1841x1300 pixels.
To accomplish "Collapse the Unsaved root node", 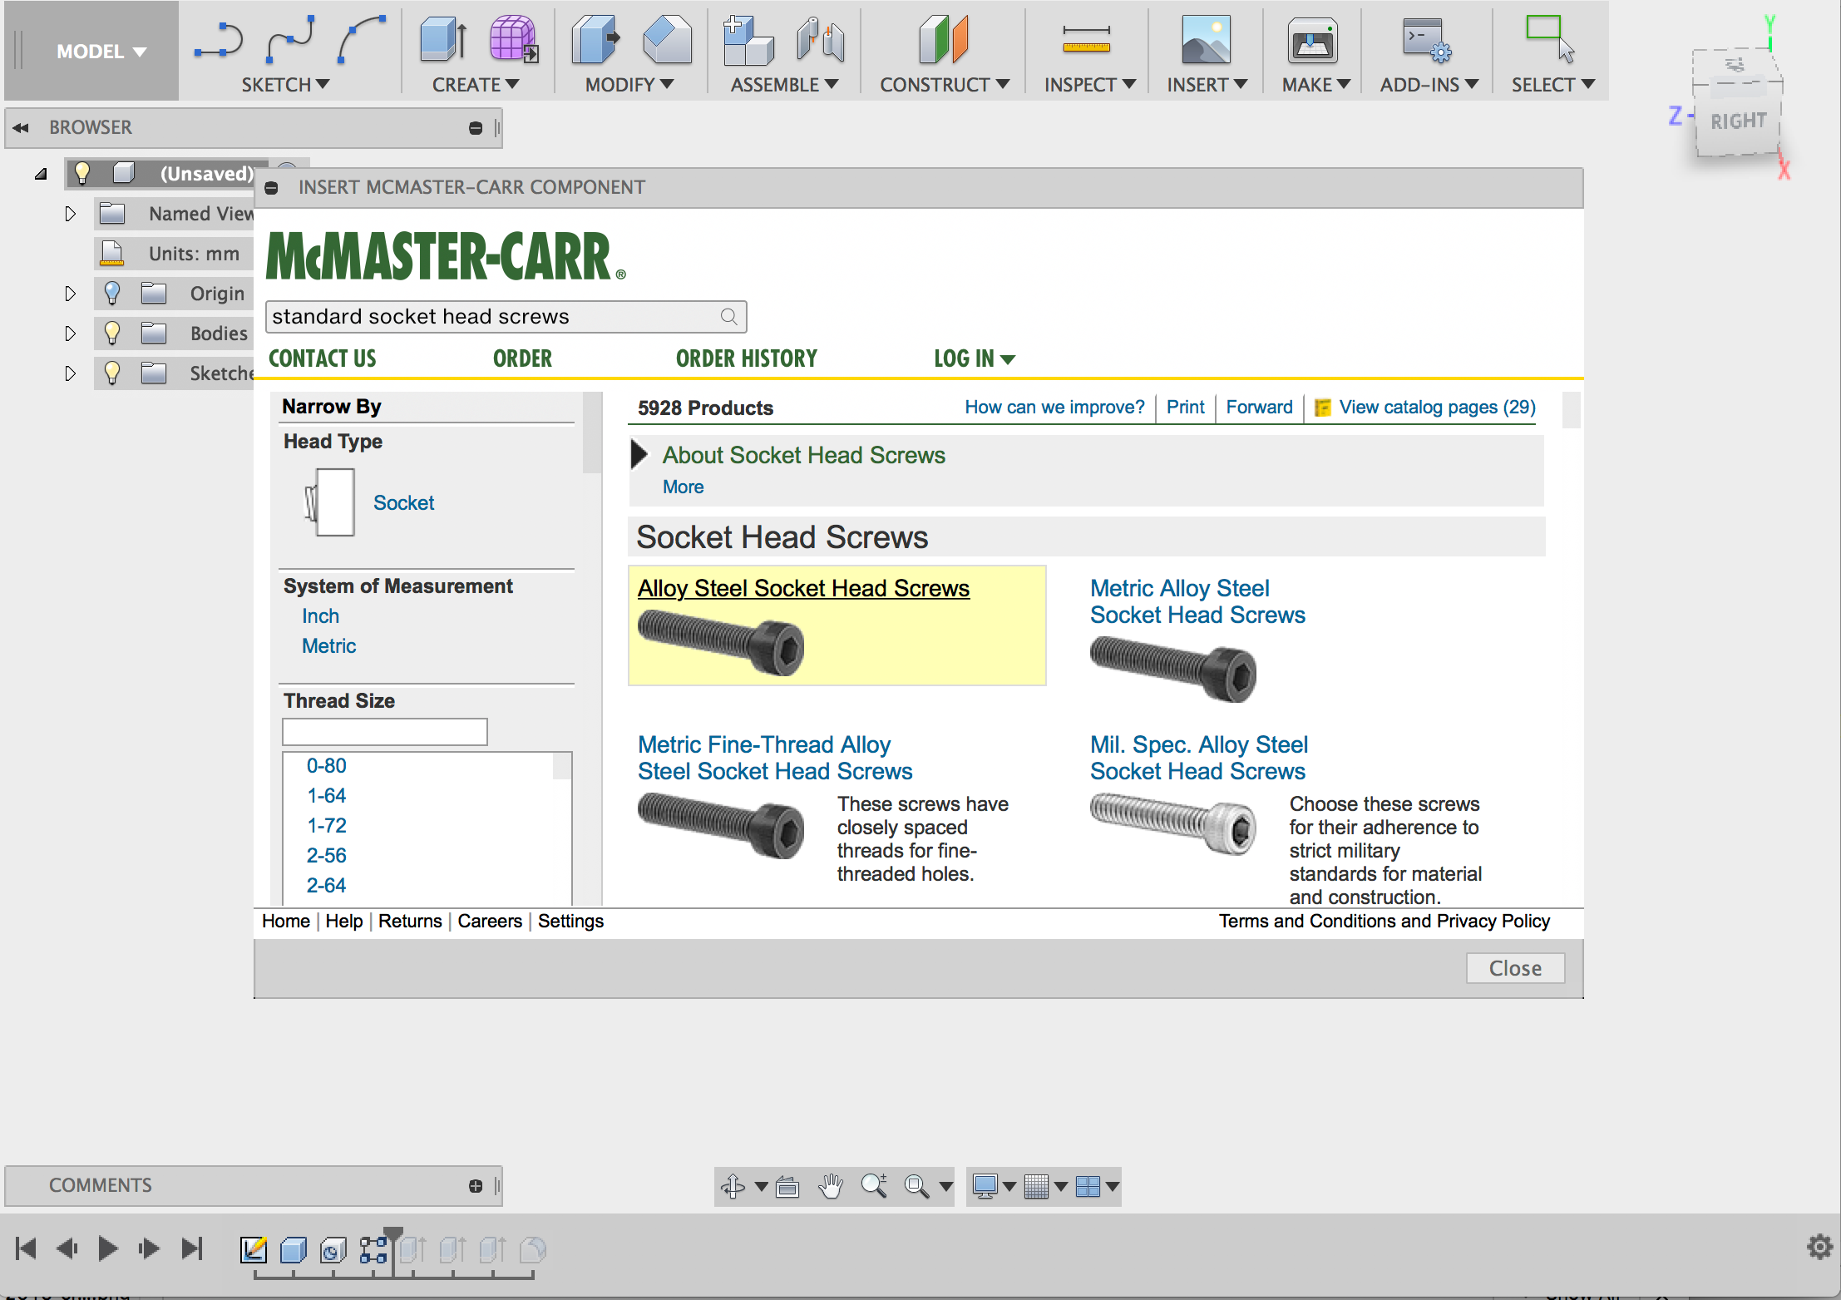I will (41, 174).
